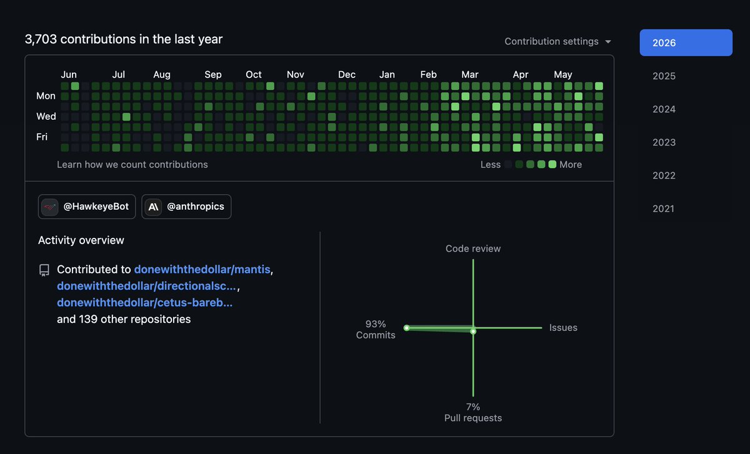The width and height of the screenshot is (750, 454).
Task: Click the 7% Pull requests label
Action: pos(473,413)
